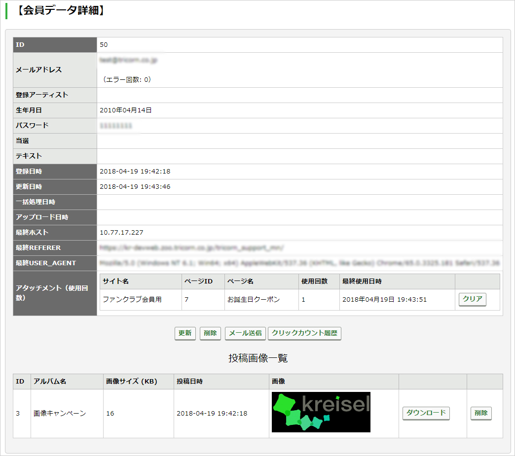Image resolution: width=515 pixels, height=456 pixels.
Task: Select update time 2018-04-19 19:43:46
Action: 135,187
